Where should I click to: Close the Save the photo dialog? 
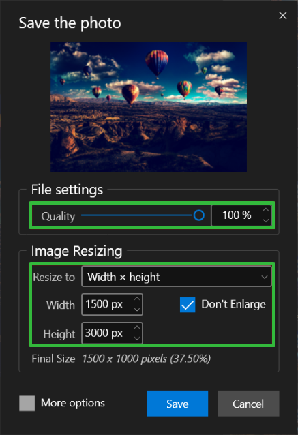click(x=283, y=16)
